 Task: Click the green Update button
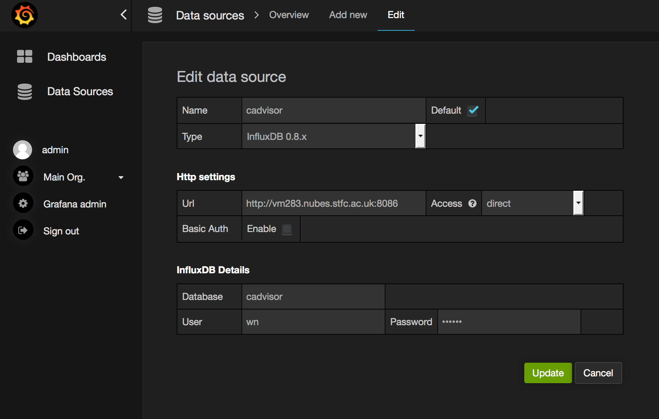548,373
